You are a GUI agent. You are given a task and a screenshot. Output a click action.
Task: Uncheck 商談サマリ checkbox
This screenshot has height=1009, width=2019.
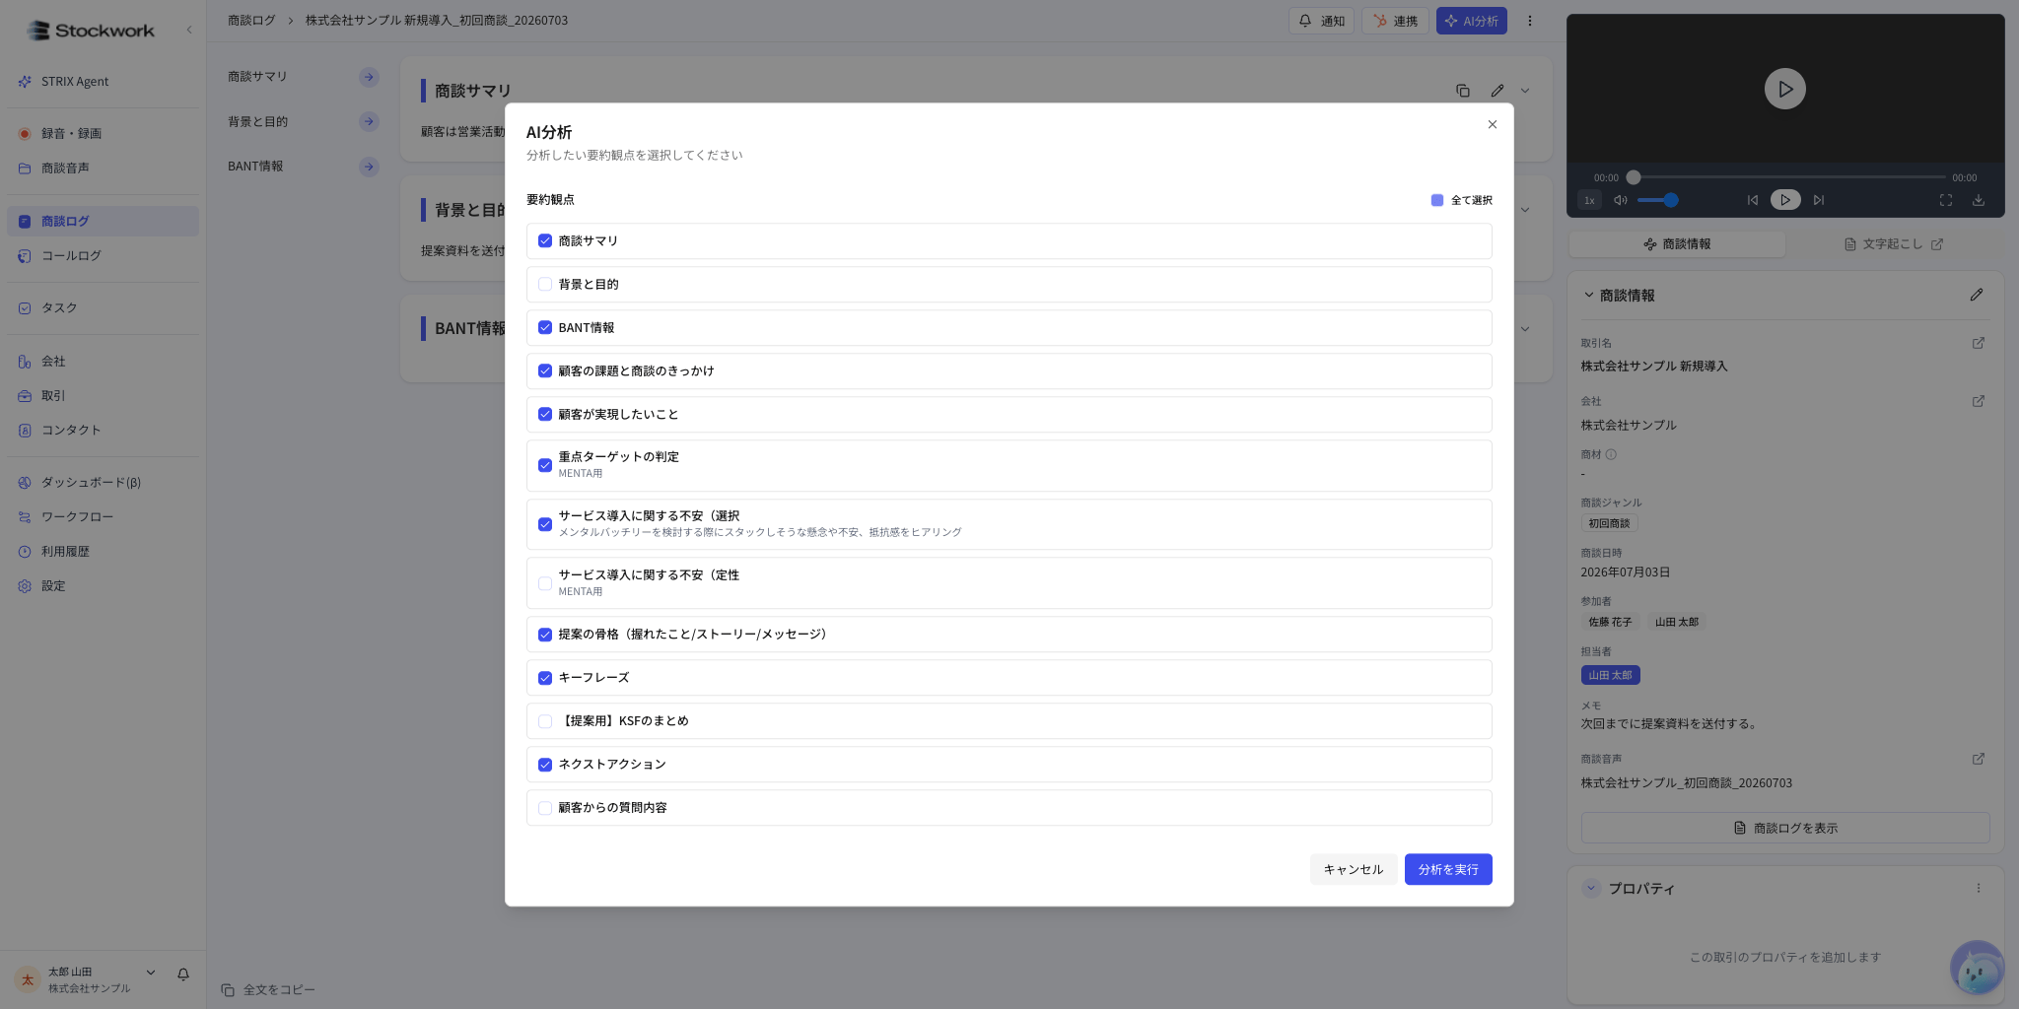[x=545, y=240]
